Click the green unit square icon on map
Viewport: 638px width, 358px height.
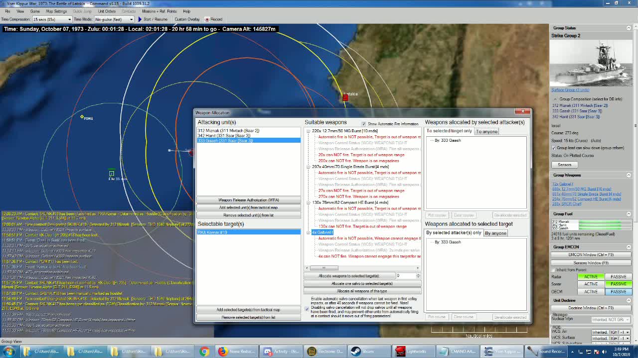(x=112, y=173)
